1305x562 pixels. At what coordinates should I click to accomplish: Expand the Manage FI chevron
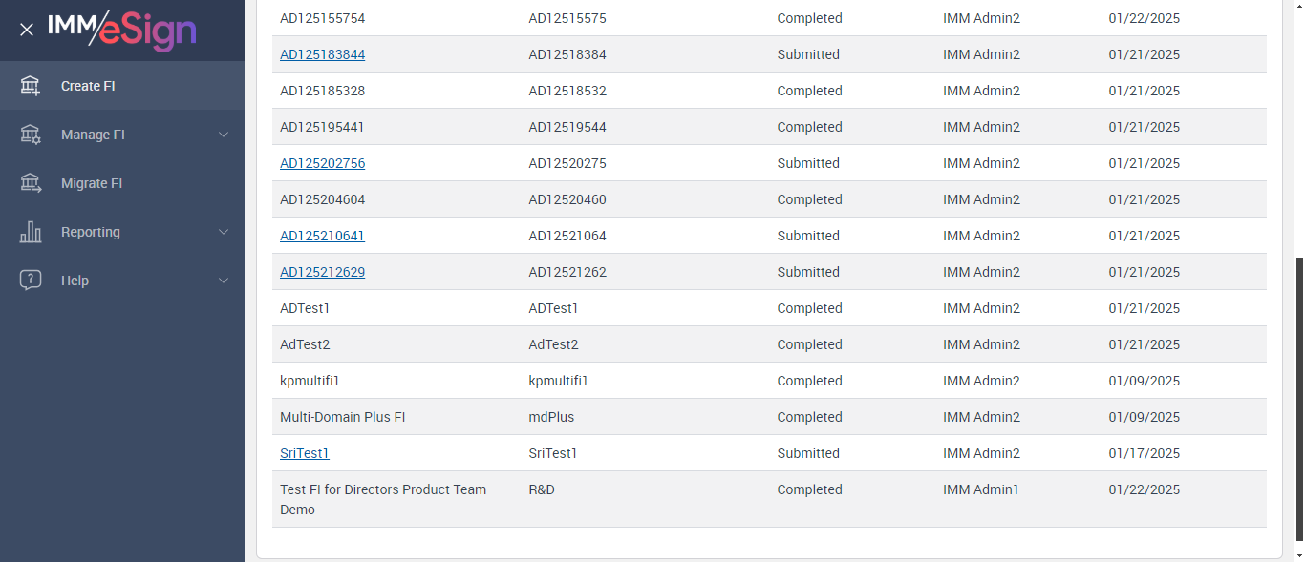224,135
